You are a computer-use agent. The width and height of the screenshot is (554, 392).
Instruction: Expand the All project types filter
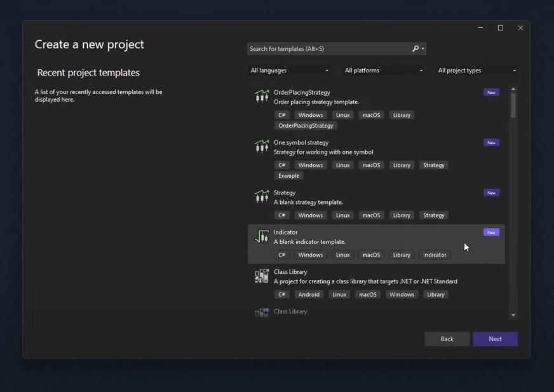(477, 71)
